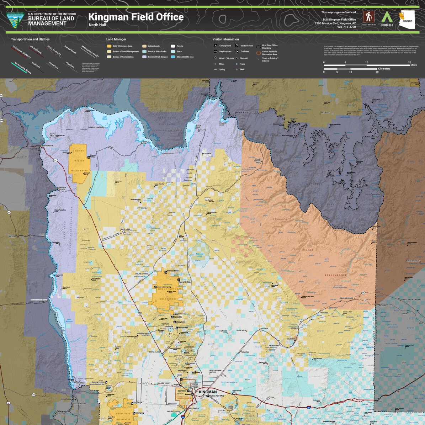This screenshot has width=425, height=425.
Task: Click the 'Grand Canyon West' label
Action: point(257,161)
